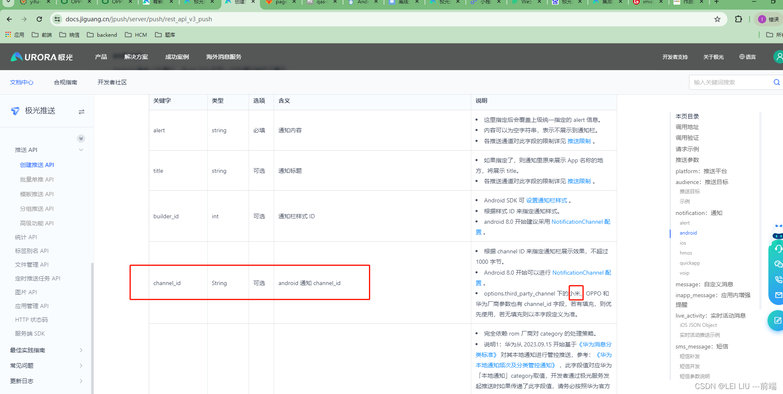This screenshot has width=783, height=394.
Task: Expand the 常见问题 section
Action: tap(81, 366)
